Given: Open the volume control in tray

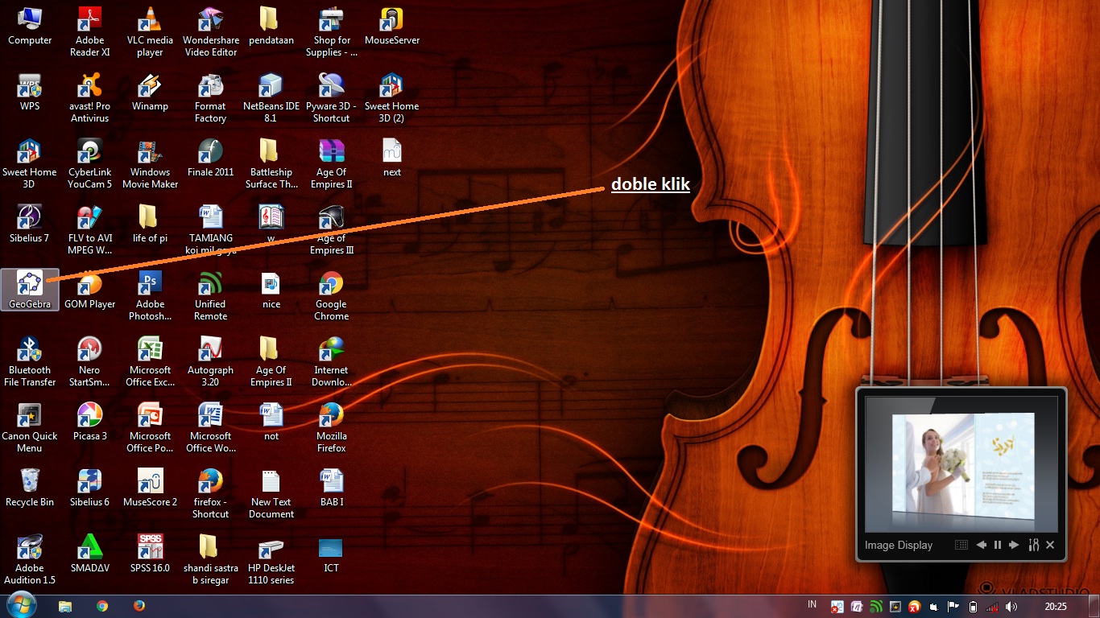Looking at the screenshot, I should [x=1011, y=607].
